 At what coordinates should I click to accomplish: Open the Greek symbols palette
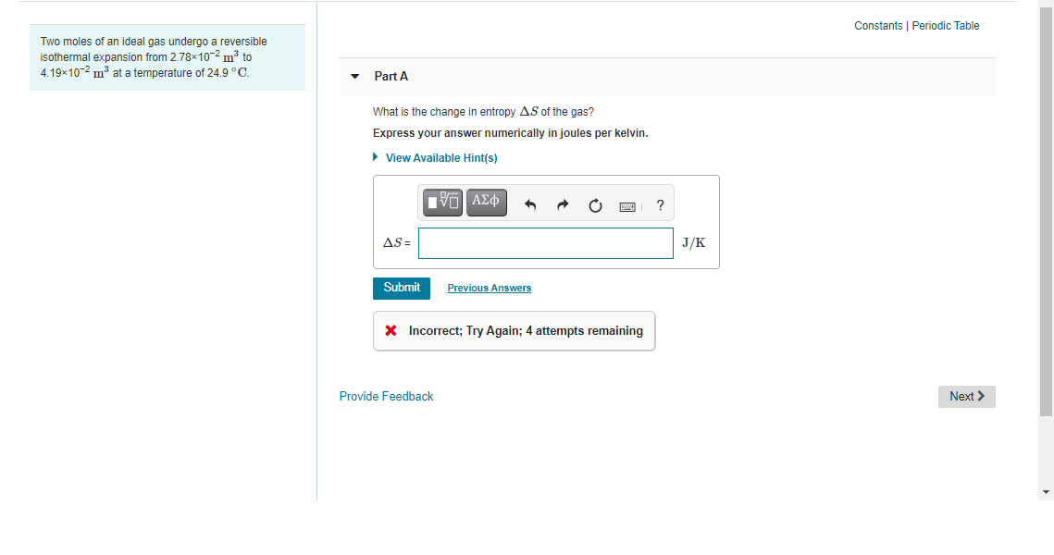tap(486, 202)
